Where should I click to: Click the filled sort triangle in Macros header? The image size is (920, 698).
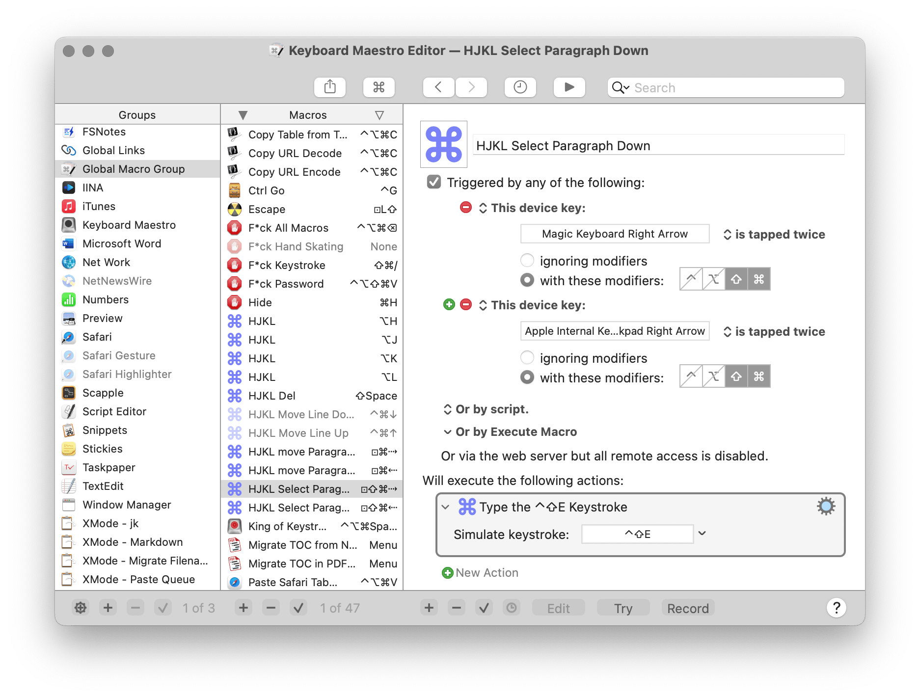[243, 115]
